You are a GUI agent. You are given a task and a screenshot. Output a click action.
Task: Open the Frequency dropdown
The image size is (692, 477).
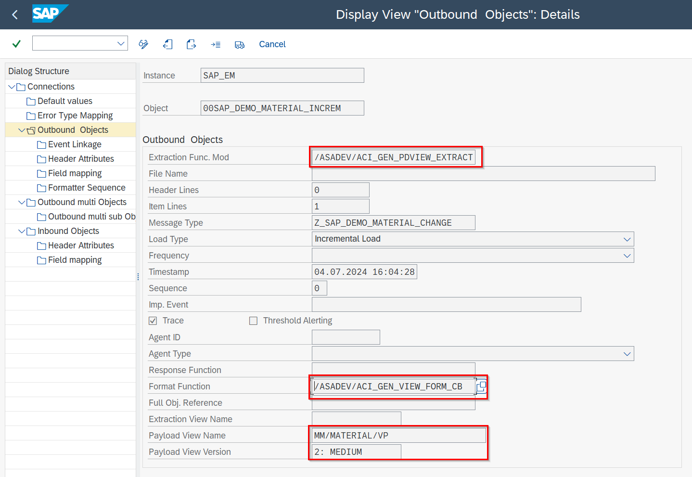coord(627,256)
